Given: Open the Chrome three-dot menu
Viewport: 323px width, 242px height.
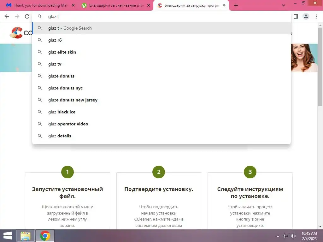Looking at the screenshot, I should point(316,16).
